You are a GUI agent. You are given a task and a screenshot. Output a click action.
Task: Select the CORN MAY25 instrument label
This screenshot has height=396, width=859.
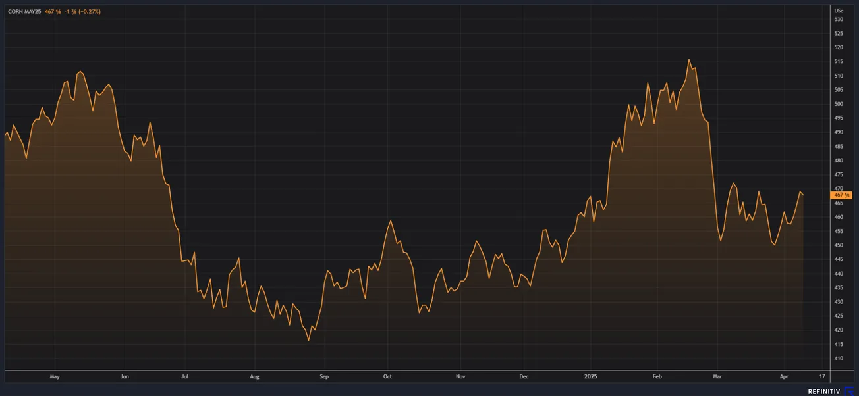[24, 12]
